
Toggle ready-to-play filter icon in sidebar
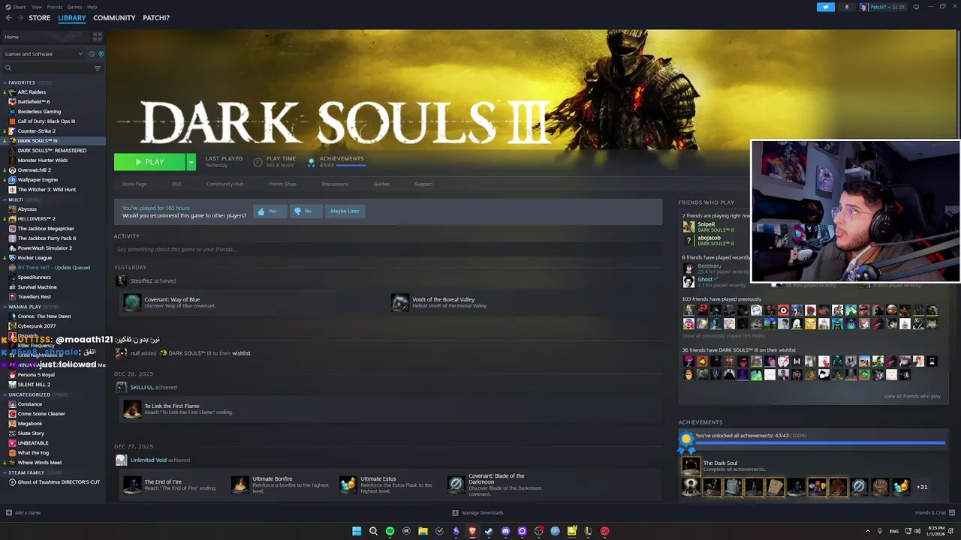(101, 54)
